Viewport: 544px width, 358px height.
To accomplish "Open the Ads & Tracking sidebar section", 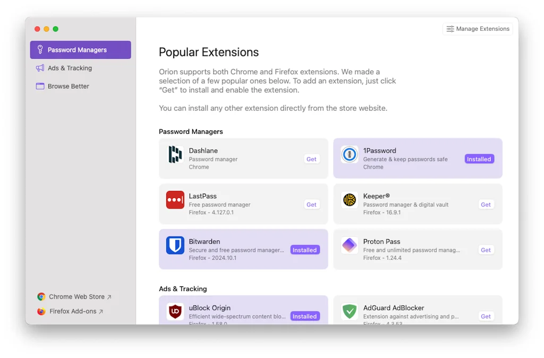I will click(69, 68).
